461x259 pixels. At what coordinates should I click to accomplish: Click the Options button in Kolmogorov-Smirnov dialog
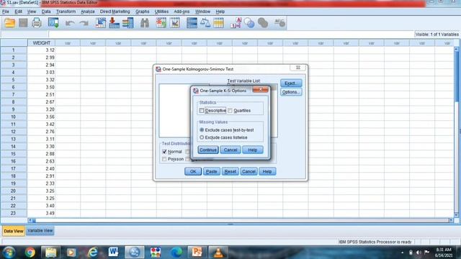(291, 92)
